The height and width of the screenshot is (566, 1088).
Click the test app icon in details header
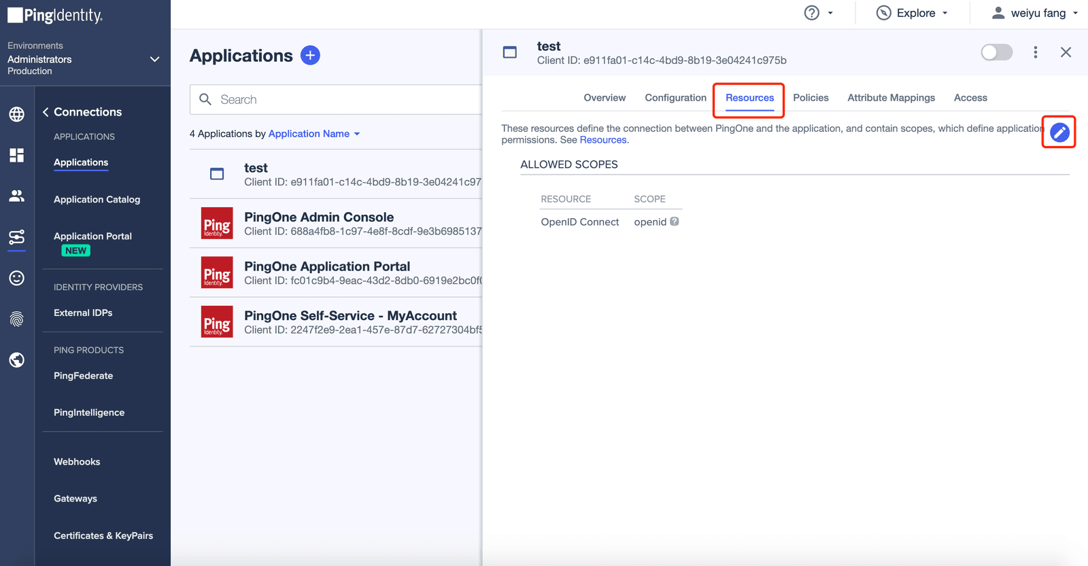pyautogui.click(x=510, y=52)
